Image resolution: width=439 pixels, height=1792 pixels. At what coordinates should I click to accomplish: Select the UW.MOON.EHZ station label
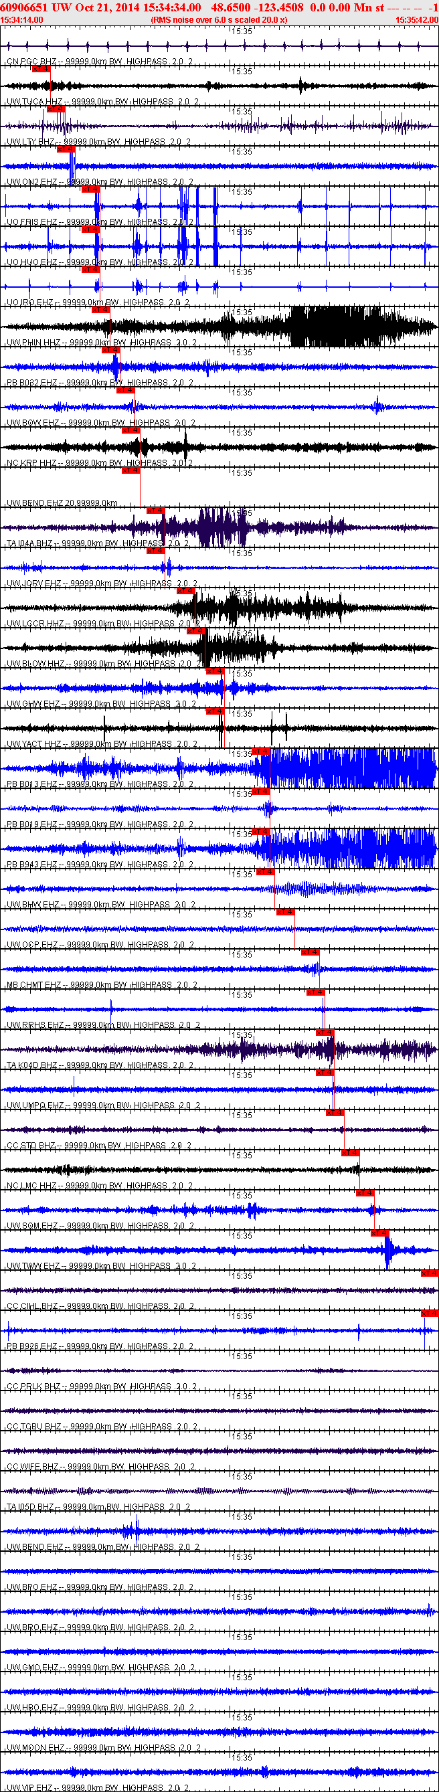point(35,1749)
